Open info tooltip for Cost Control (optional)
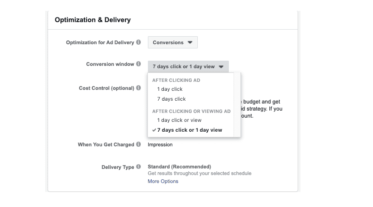Viewport: 373px width, 207px height. 138,88
